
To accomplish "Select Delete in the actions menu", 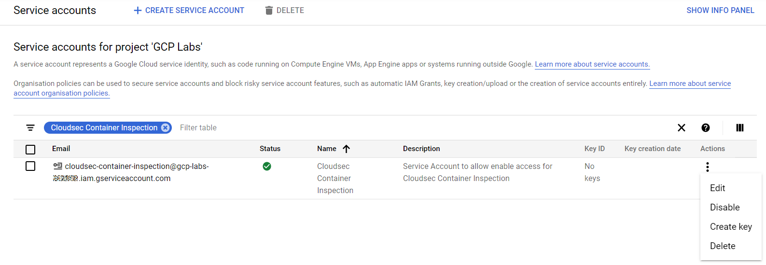I will [723, 246].
